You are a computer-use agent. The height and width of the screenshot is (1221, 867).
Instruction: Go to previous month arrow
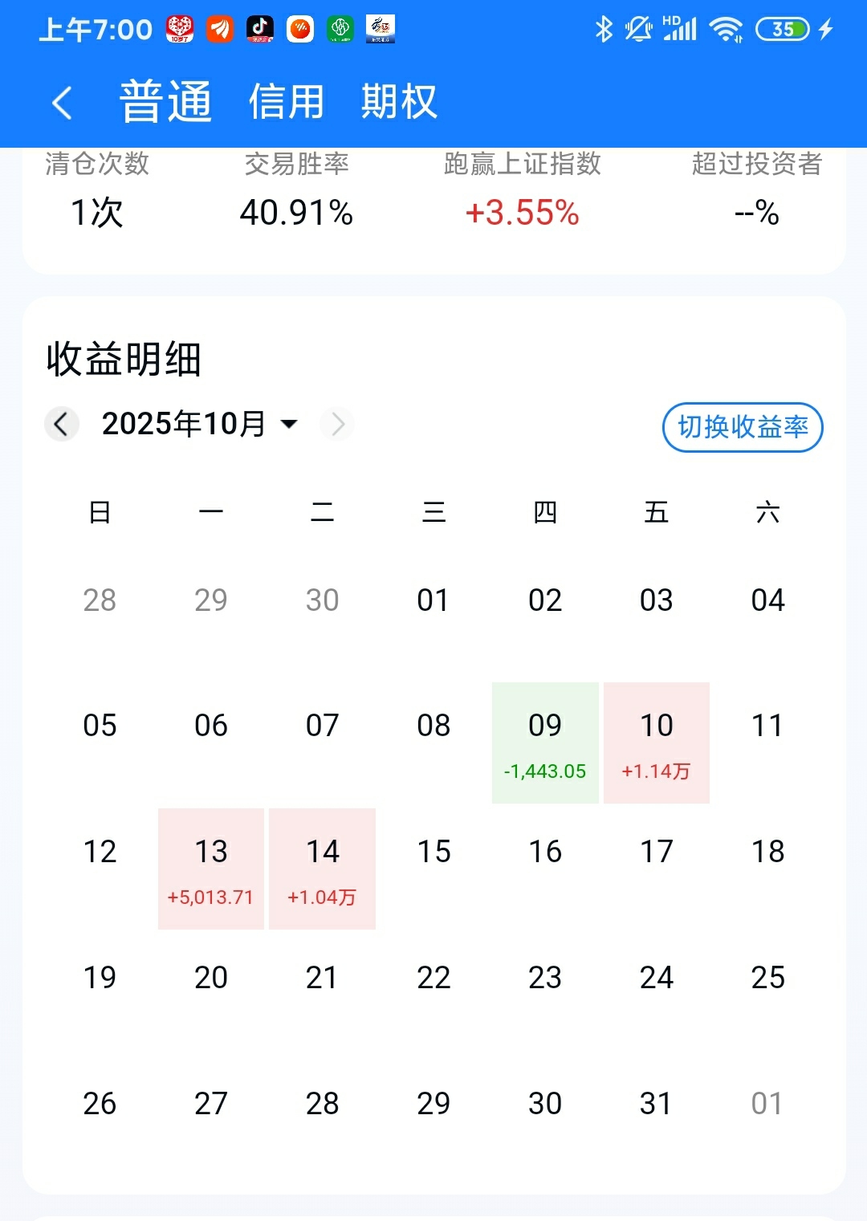coord(61,424)
